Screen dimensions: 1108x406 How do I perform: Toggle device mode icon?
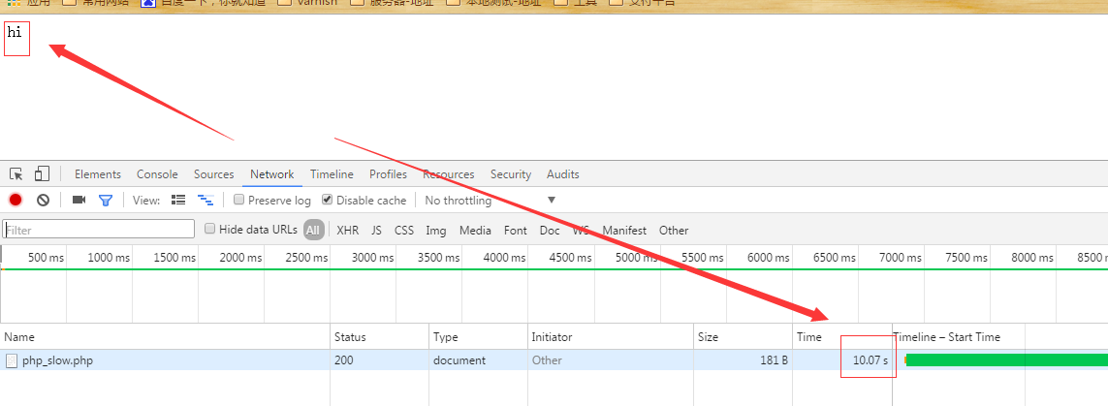42,174
